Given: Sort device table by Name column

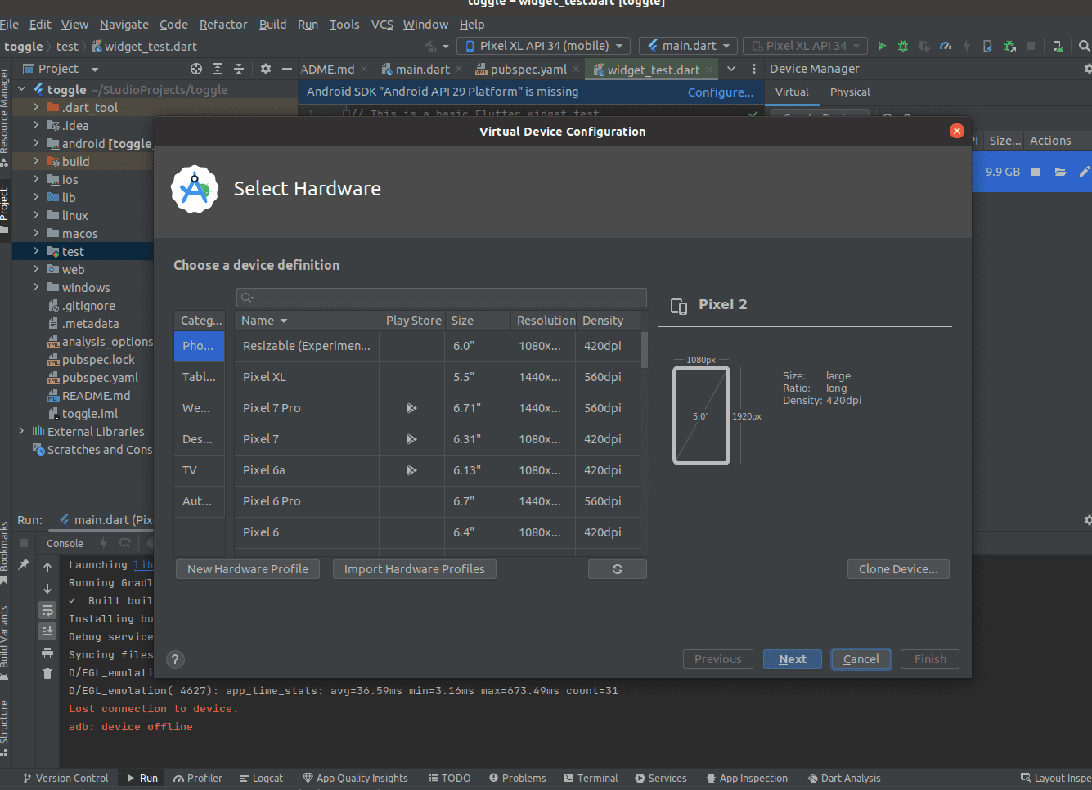Looking at the screenshot, I should (307, 321).
